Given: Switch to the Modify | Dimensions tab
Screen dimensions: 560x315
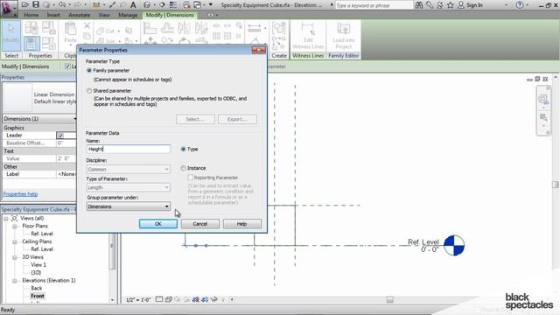Looking at the screenshot, I should click(x=170, y=15).
